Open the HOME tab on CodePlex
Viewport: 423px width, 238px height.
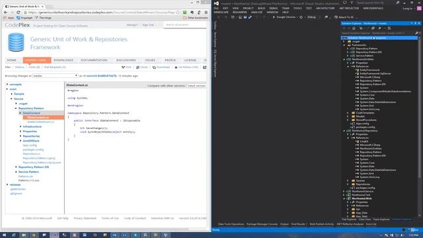(12, 60)
